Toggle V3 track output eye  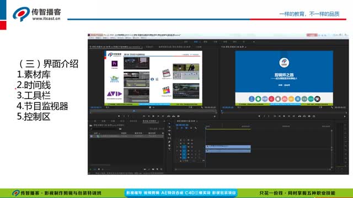point(192,140)
